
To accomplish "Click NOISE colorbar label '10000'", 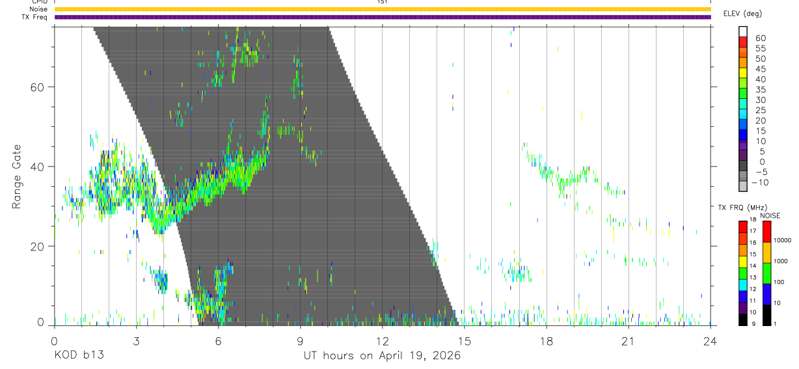I will point(782,240).
